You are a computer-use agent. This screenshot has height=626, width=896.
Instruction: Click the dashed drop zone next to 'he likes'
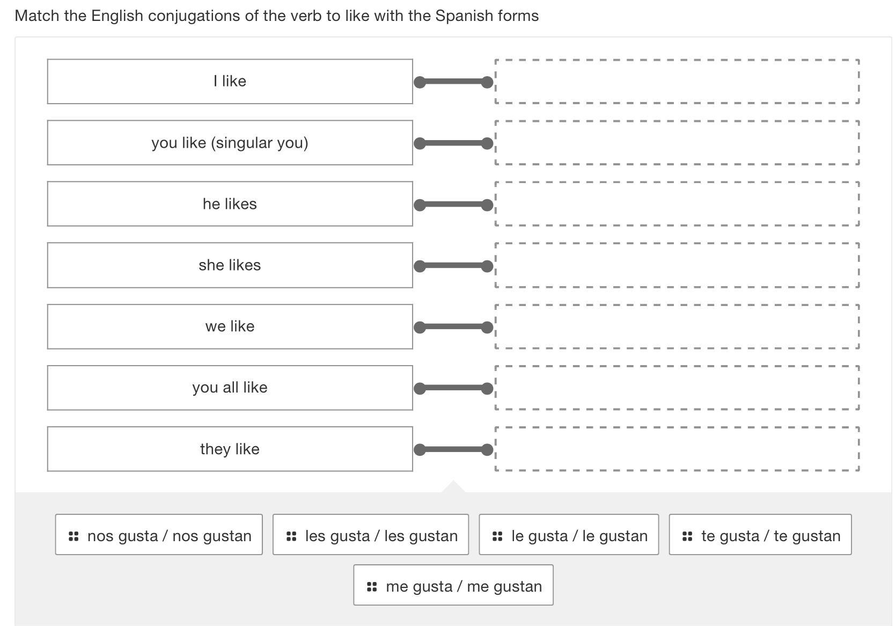[x=676, y=203]
